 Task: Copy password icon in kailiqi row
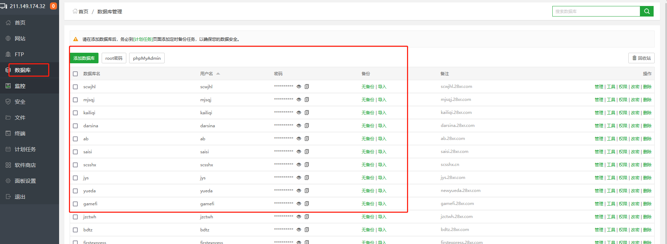click(x=307, y=113)
